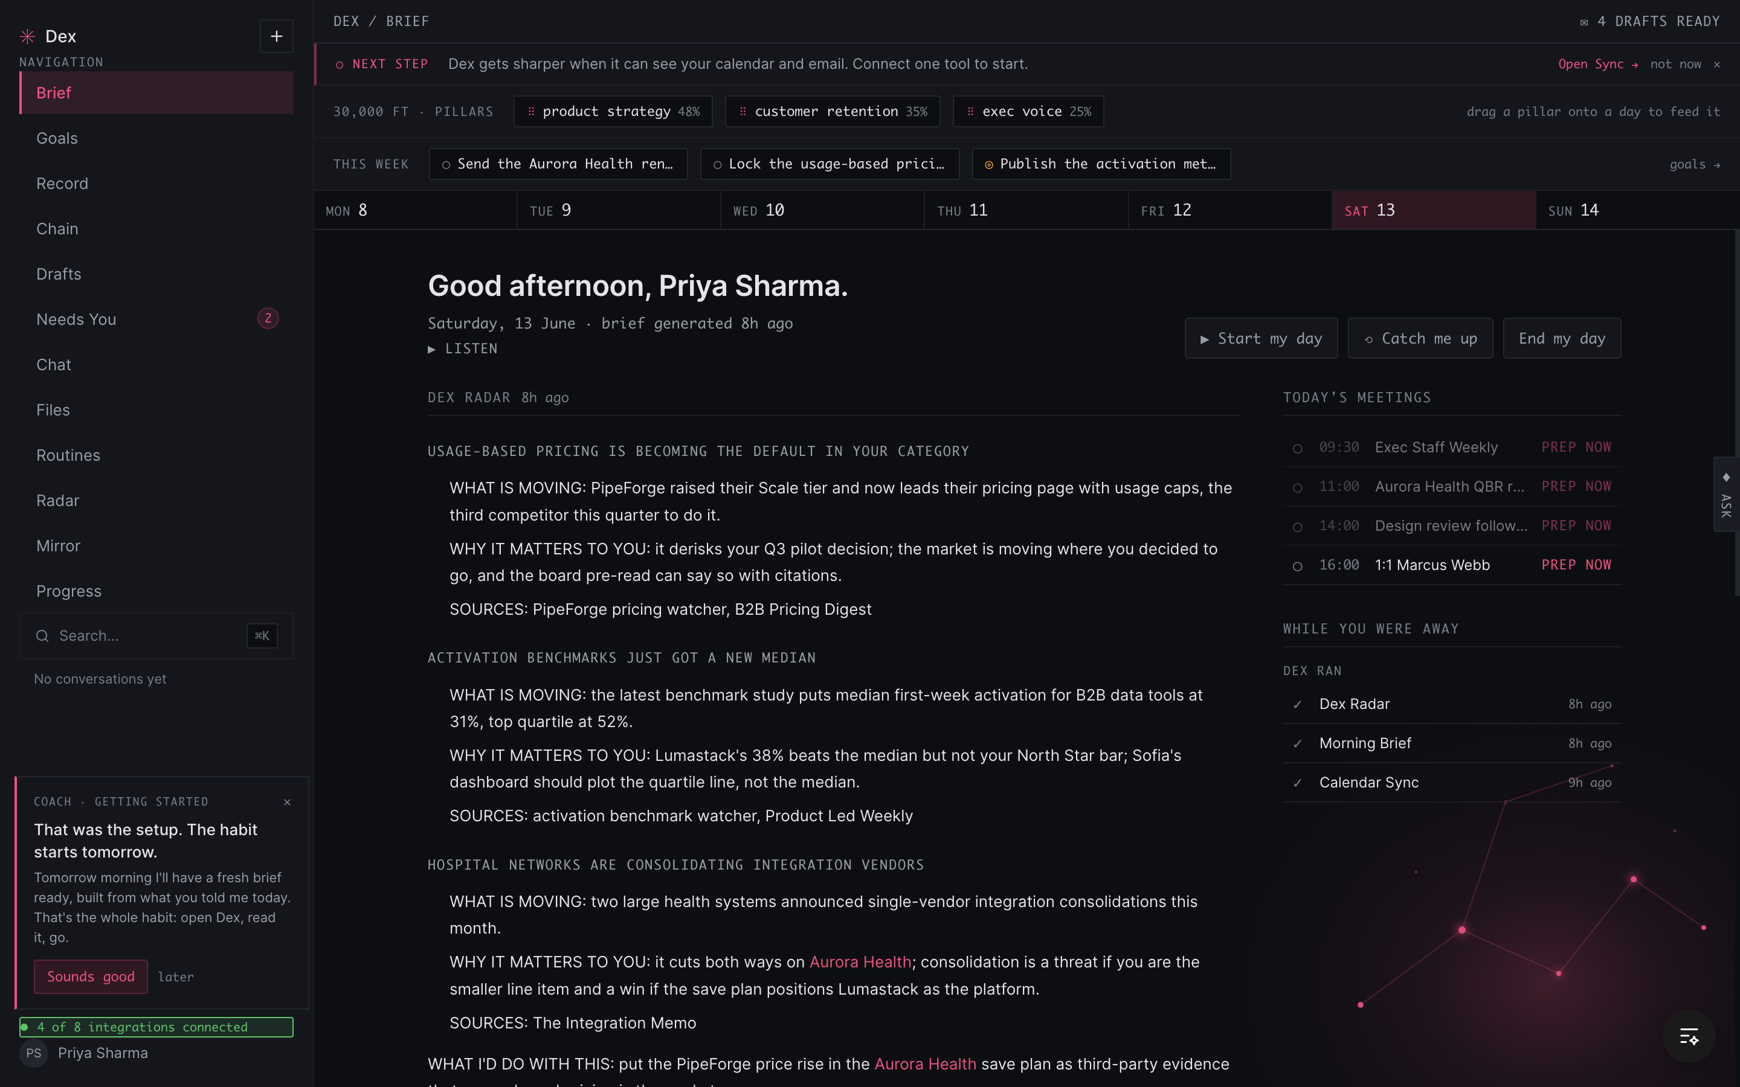The height and width of the screenshot is (1087, 1740).
Task: Open the Chain navigation item
Action: coord(156,229)
